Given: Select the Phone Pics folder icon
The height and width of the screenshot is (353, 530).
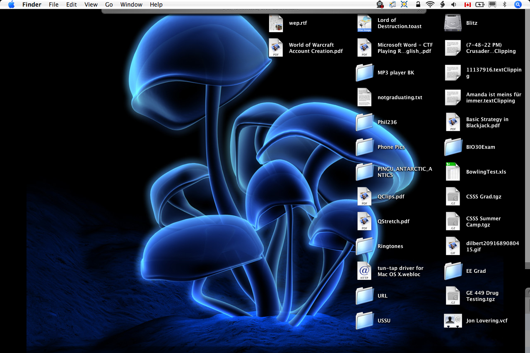Looking at the screenshot, I should (364, 147).
